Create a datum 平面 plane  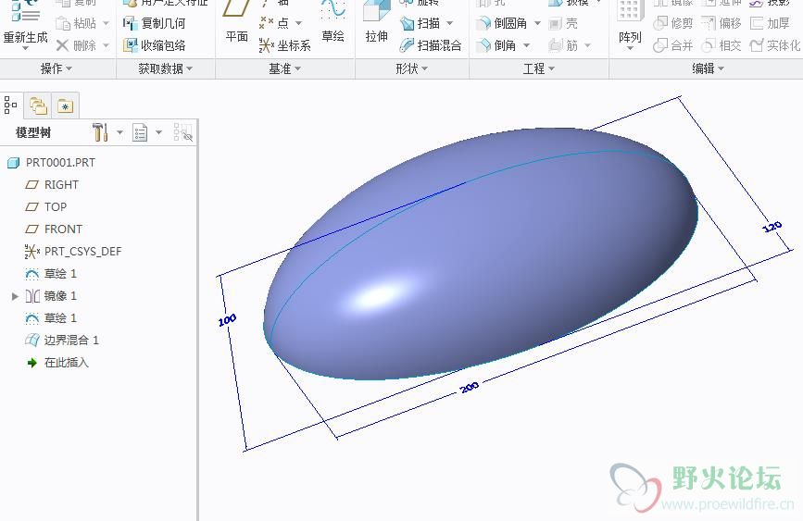coord(236,20)
